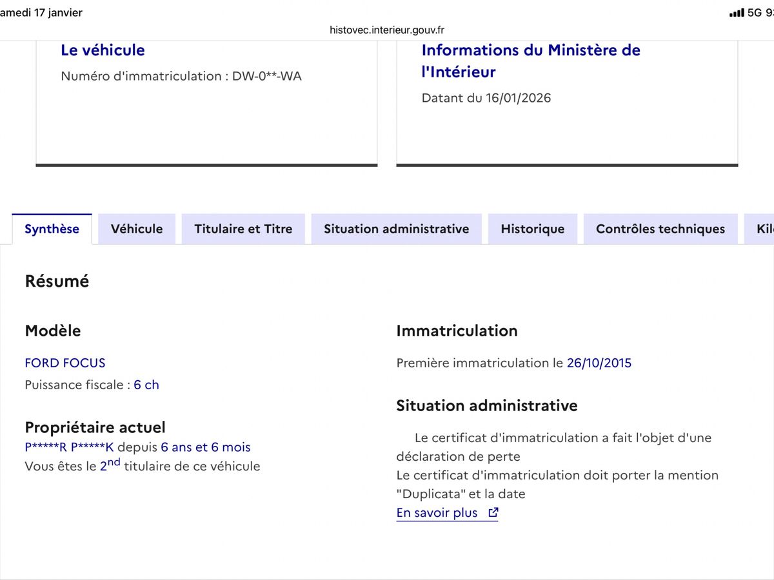Screen dimensions: 774x580
Task: Click the Résumé heading
Action: click(x=57, y=282)
